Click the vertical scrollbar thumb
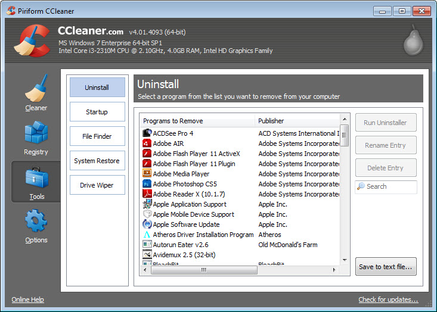 tap(345, 135)
